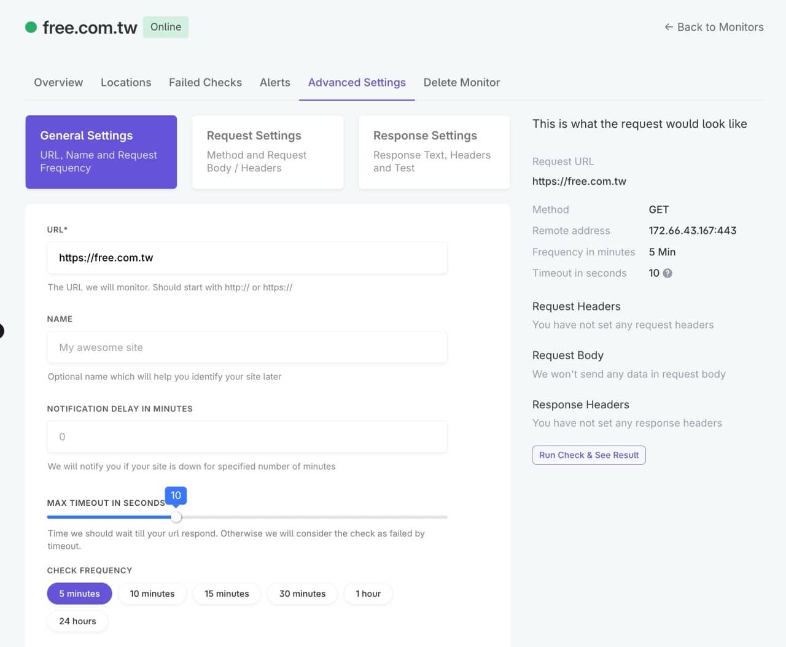Select the General Settings card
The width and height of the screenshot is (786, 647).
[x=101, y=152]
